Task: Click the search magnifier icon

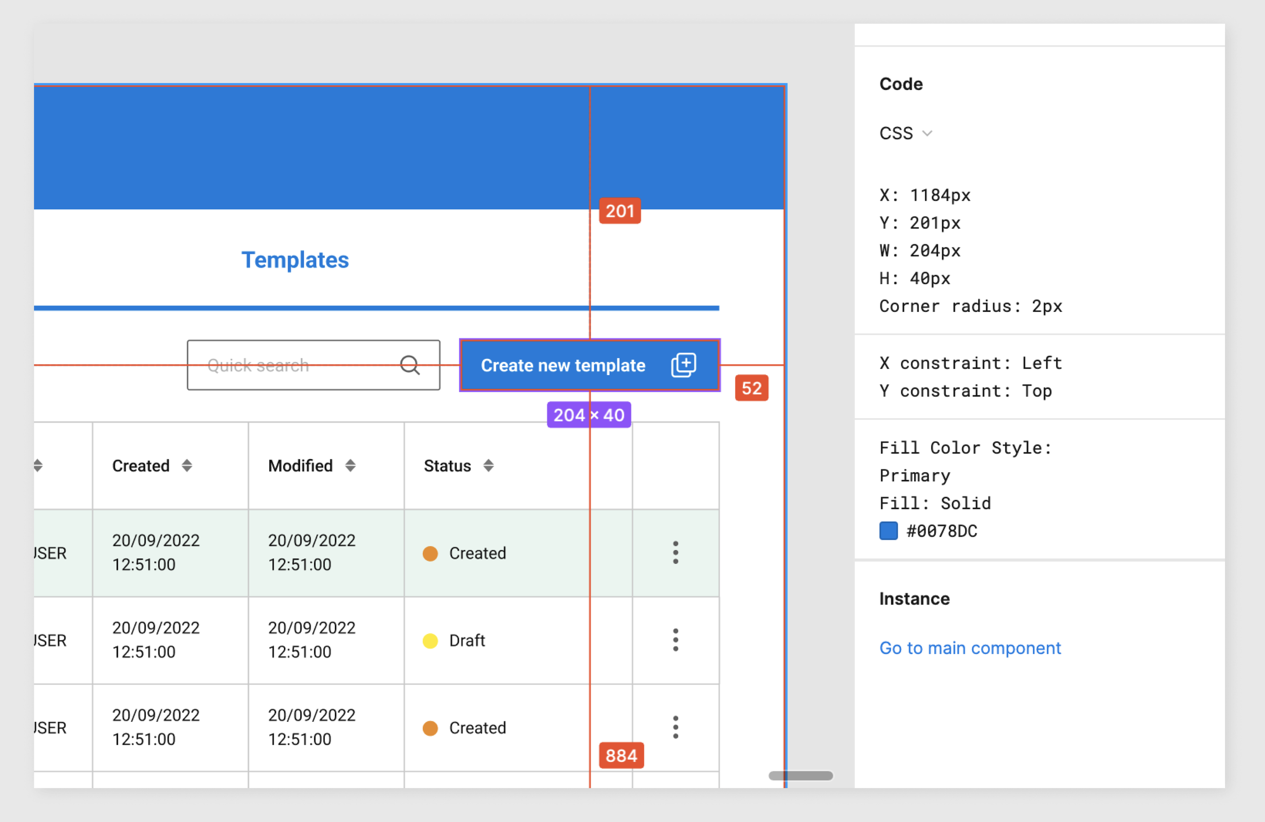Action: [x=410, y=365]
